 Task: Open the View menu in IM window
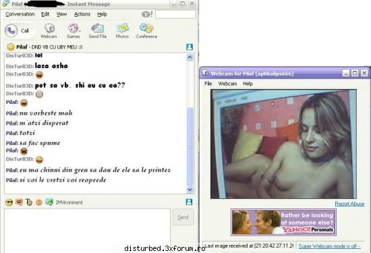point(61,14)
